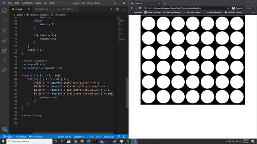Click the top-left circle of the Connect 4 board
The width and height of the screenshot is (257, 144).
[149, 23]
